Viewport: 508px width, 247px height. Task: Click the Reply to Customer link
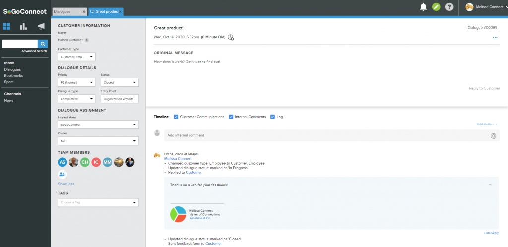pos(484,88)
